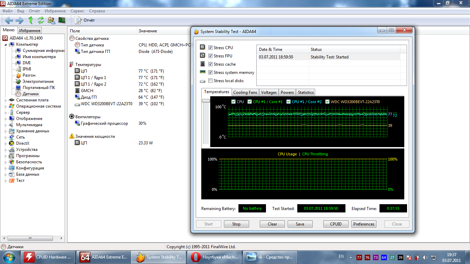470x264 pixels.
Task: Stop the stability test
Action: click(x=236, y=224)
